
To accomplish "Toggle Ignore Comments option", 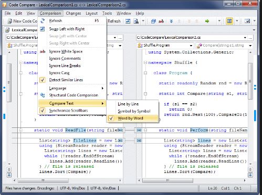I will pyautogui.click(x=72, y=59).
